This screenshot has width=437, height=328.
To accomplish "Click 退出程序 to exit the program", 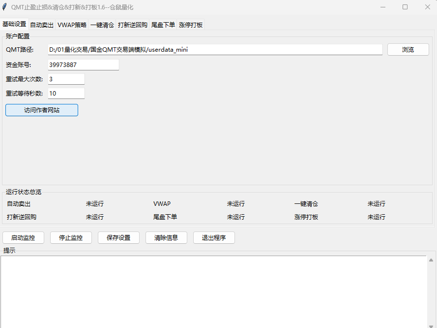I will point(213,237).
